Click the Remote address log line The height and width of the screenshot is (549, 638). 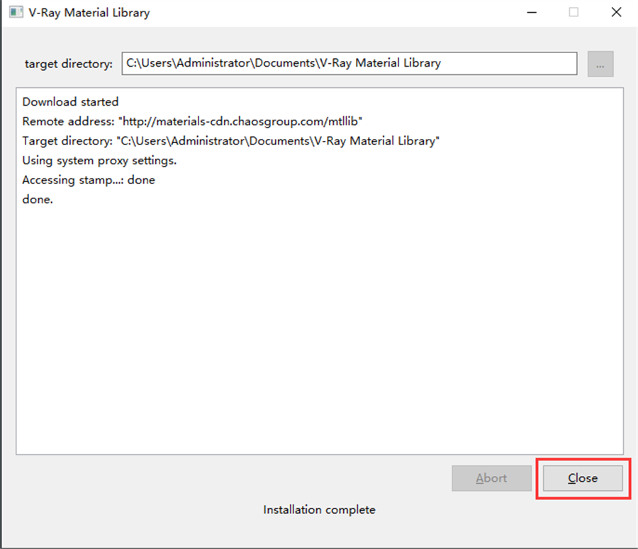click(192, 121)
